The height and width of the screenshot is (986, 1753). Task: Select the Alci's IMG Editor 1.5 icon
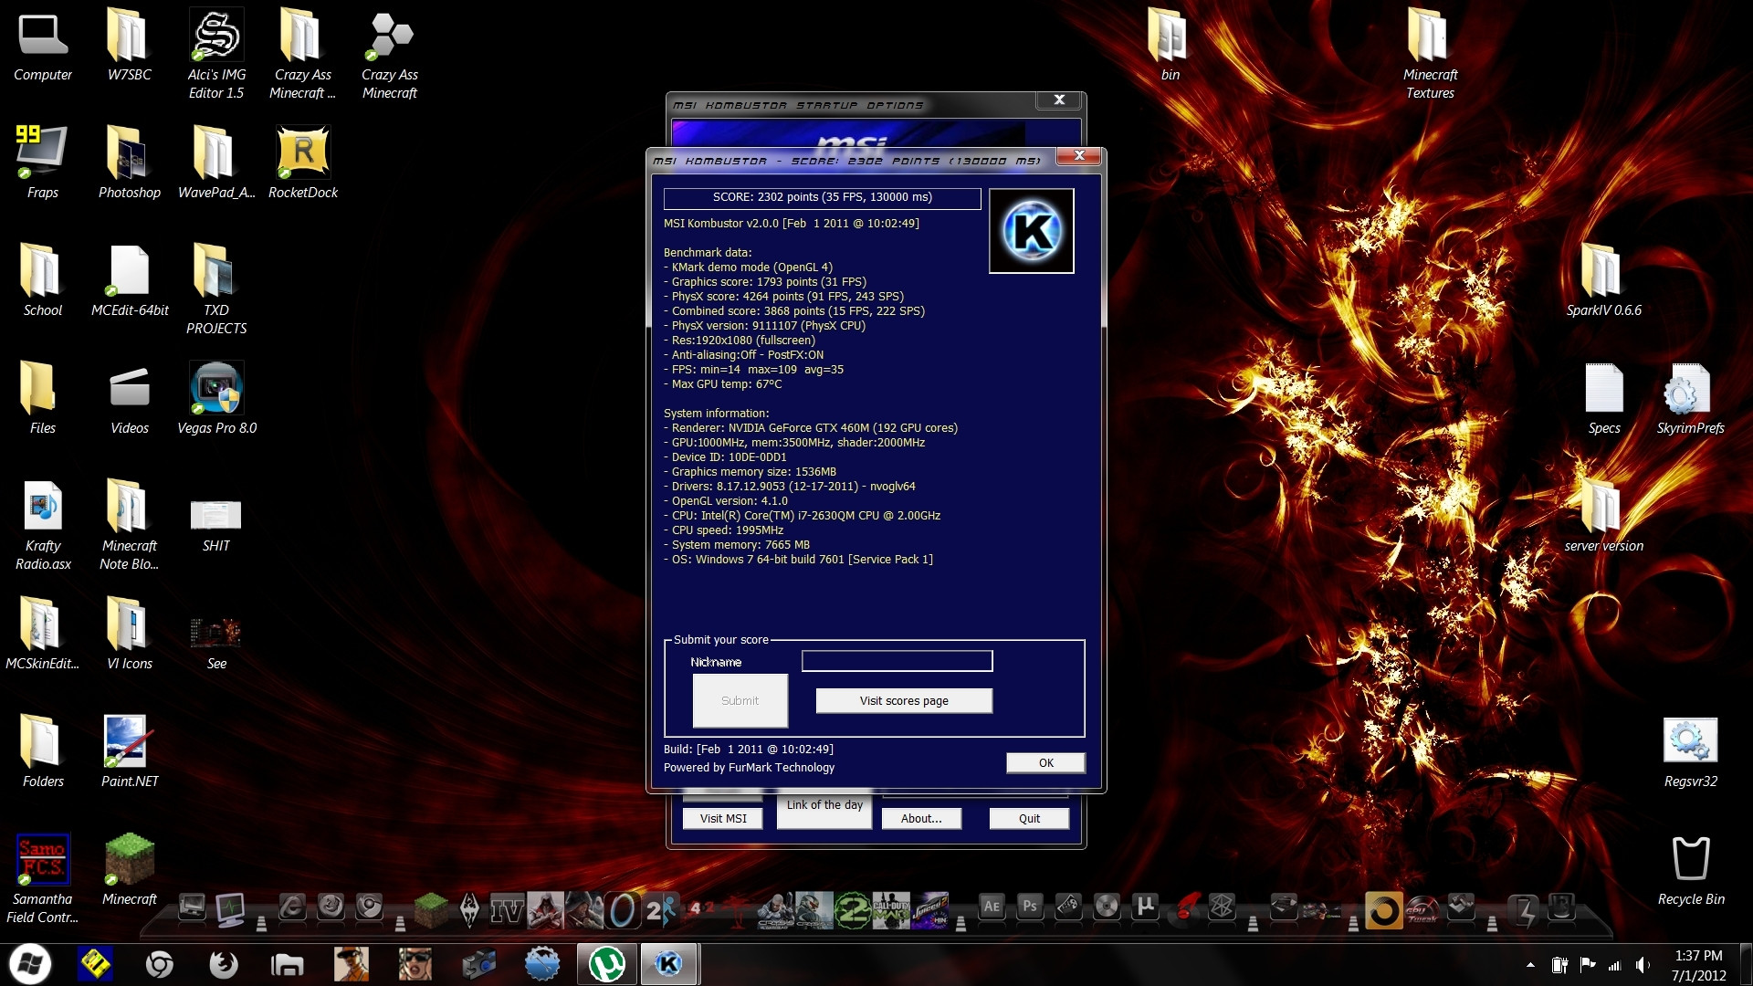point(216,55)
